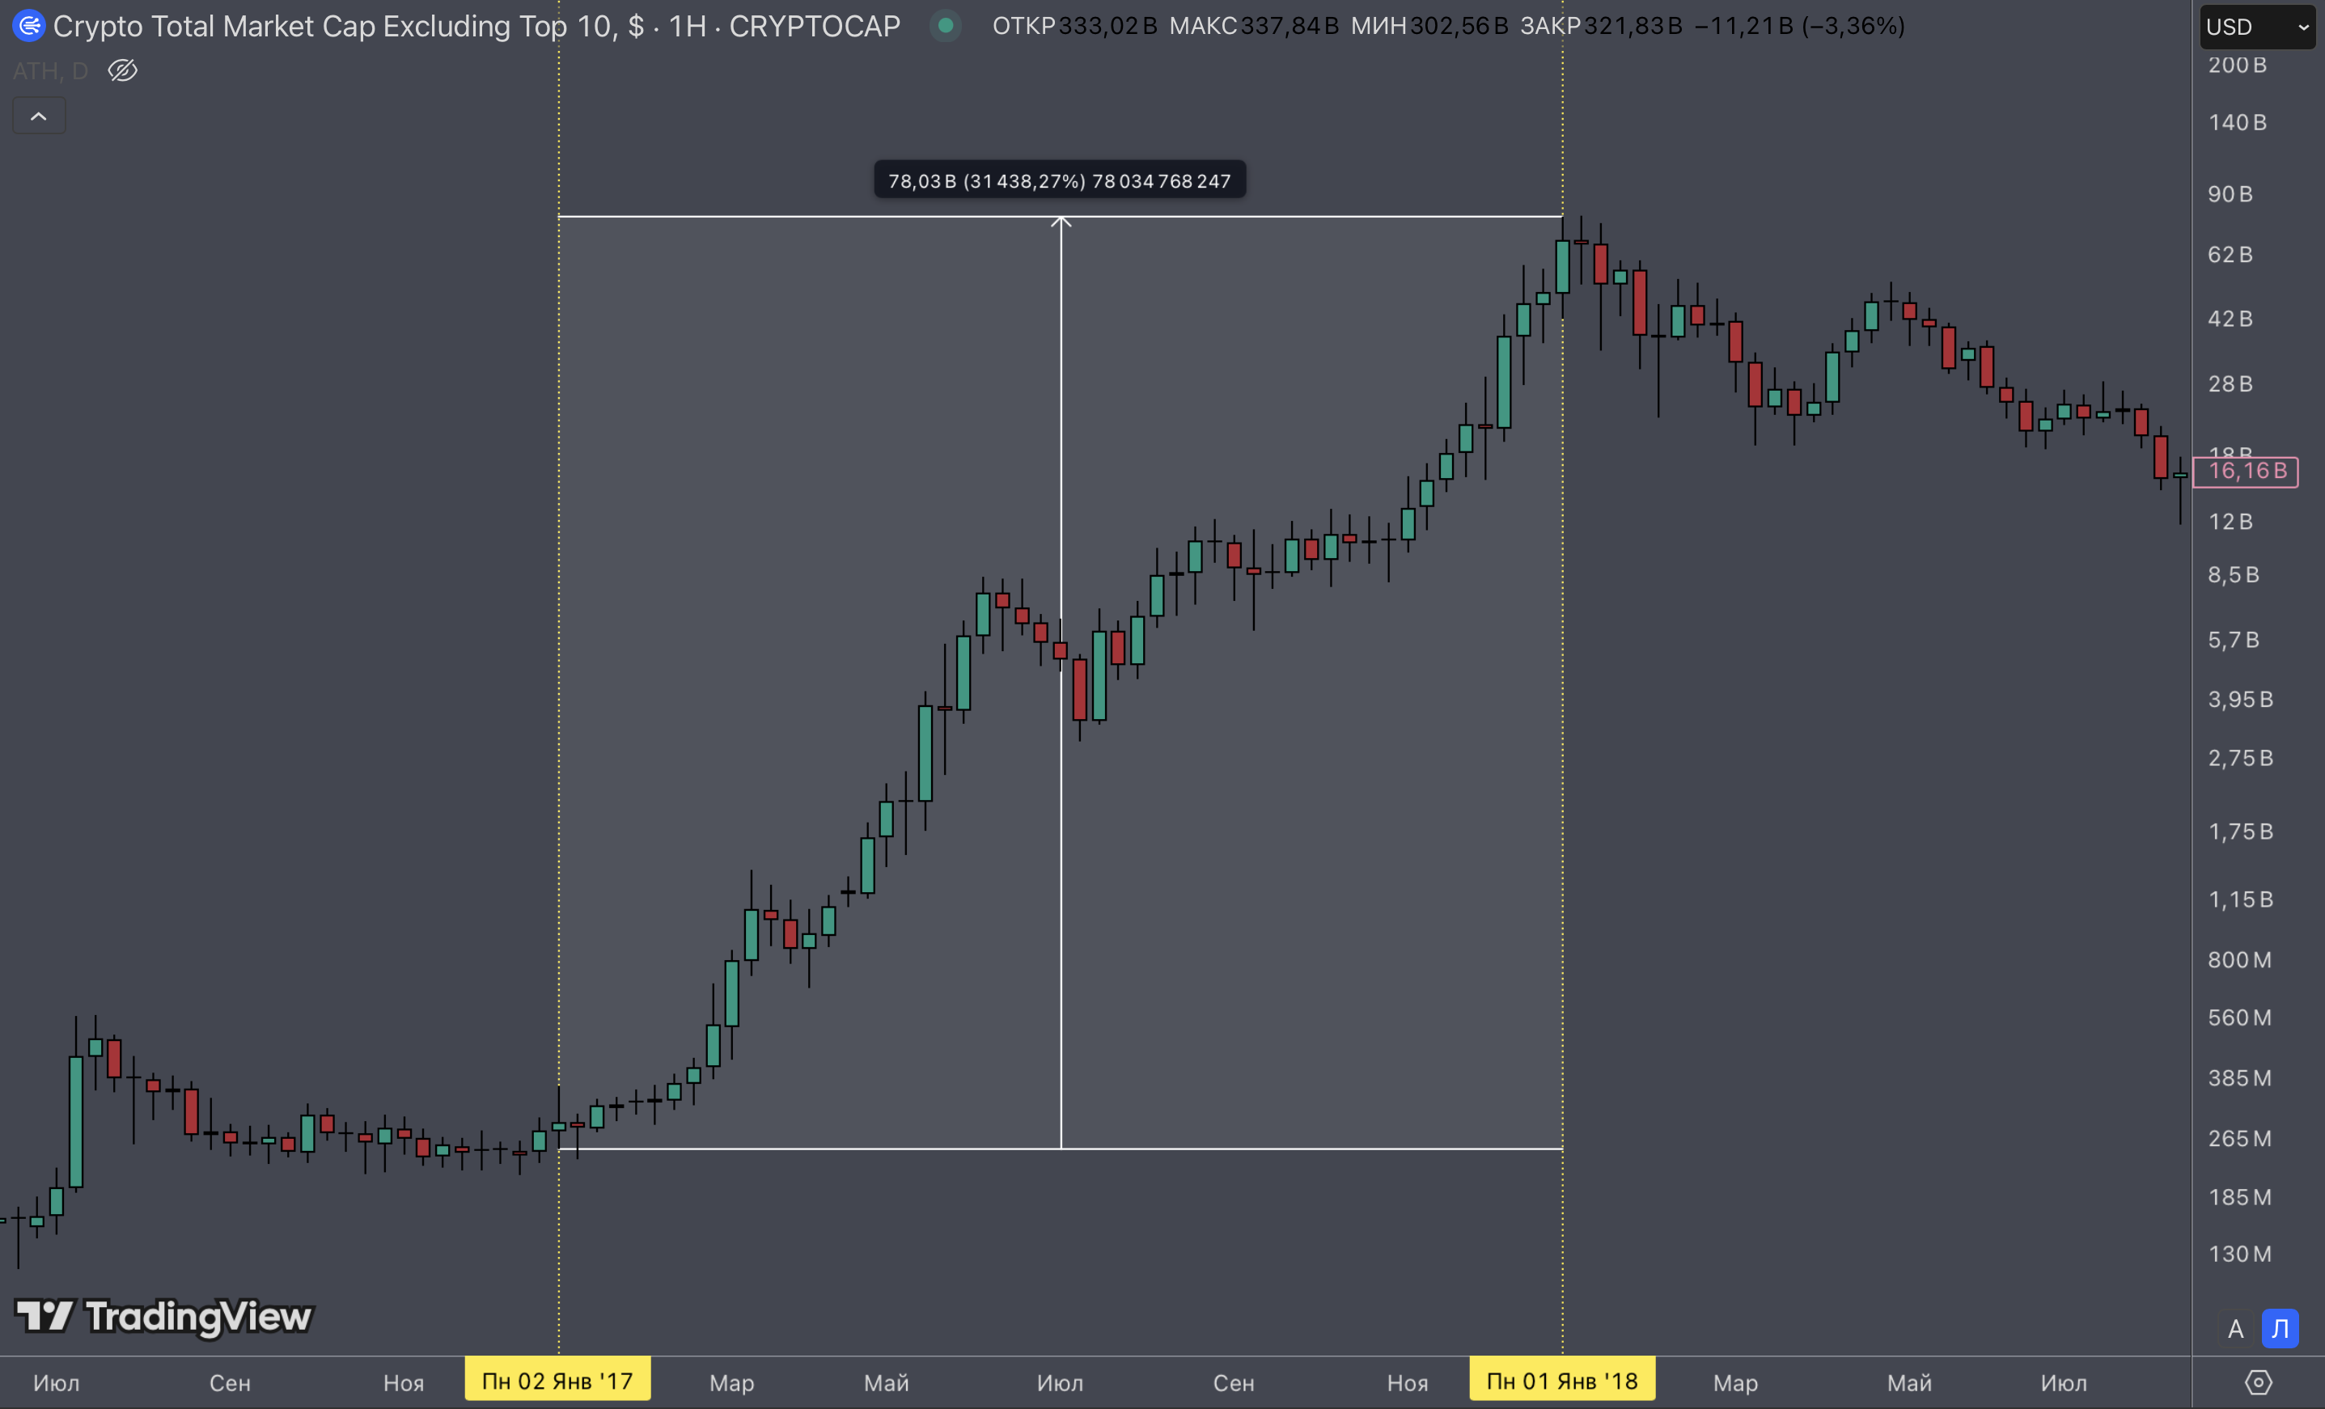Click the Июл label left of Пн 01 Янв '18
The height and width of the screenshot is (1409, 2325).
click(1059, 1382)
